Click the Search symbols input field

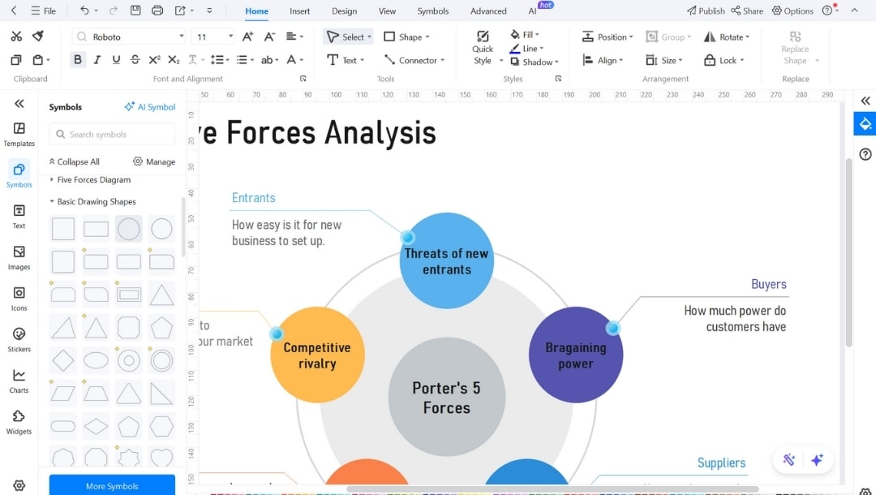[x=112, y=134]
